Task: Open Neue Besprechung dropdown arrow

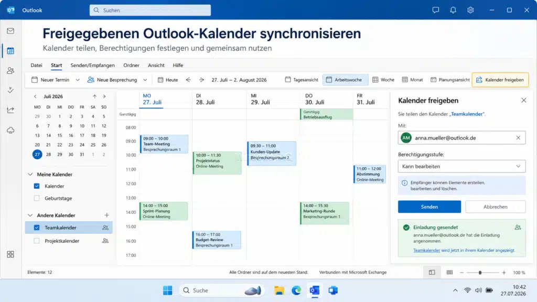Action: point(145,80)
